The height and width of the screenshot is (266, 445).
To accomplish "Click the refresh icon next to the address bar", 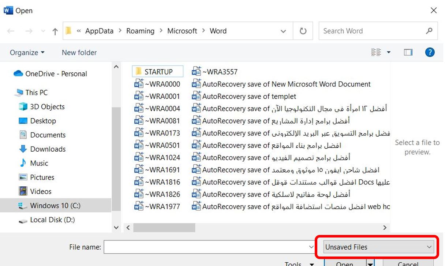I will pos(303,31).
